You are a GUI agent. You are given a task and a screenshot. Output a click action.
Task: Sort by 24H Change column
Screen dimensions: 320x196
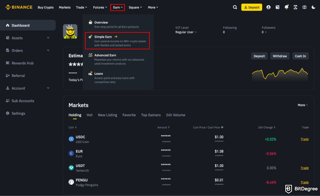coord(267,127)
